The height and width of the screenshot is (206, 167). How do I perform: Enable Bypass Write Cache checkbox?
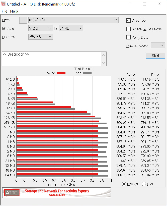point(129,29)
